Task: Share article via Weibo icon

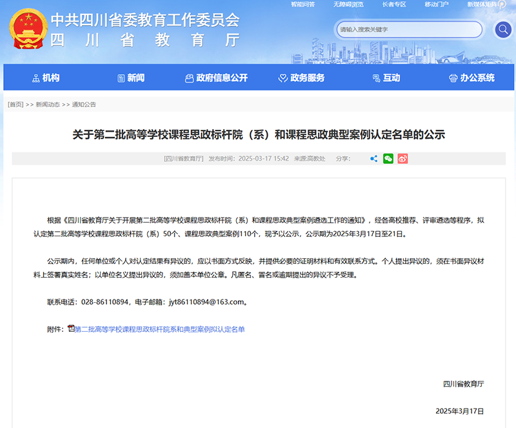Action: pyautogui.click(x=402, y=159)
